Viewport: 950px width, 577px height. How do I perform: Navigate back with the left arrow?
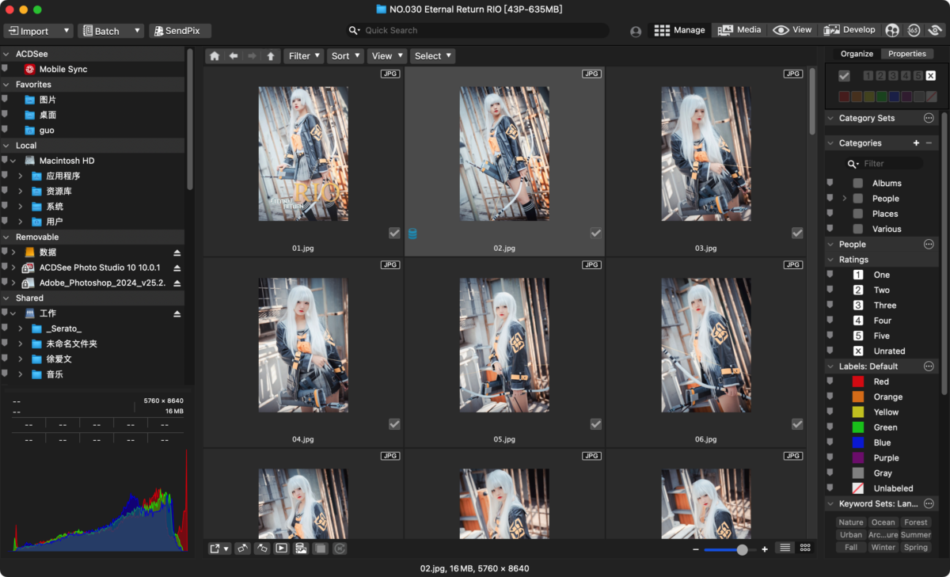[234, 56]
